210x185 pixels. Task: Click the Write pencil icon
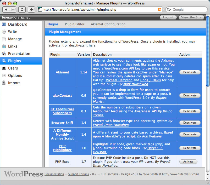point(4,32)
